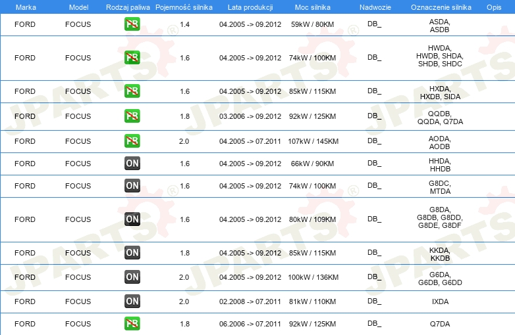Click the 03.2006 -> 09.2012 production years
Image resolution: width=515 pixels, height=335 pixels.
coord(250,116)
